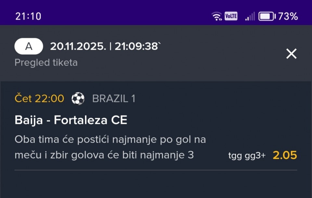Tap the battery icon in status bar
This screenshot has height=198, width=312.
(x=267, y=16)
